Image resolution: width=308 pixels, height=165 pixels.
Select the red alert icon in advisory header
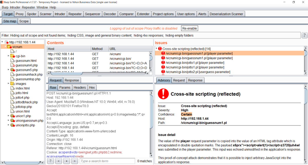pyautogui.click(x=163, y=94)
